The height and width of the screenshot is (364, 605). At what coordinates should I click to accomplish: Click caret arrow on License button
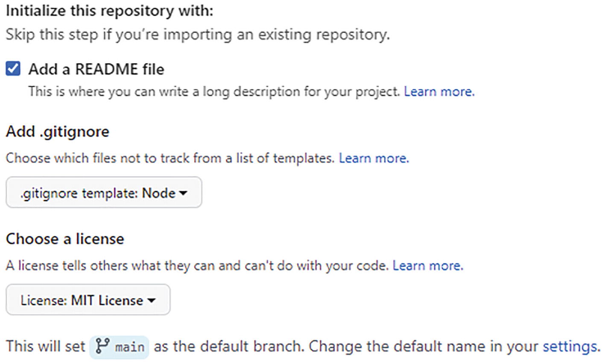click(x=151, y=300)
